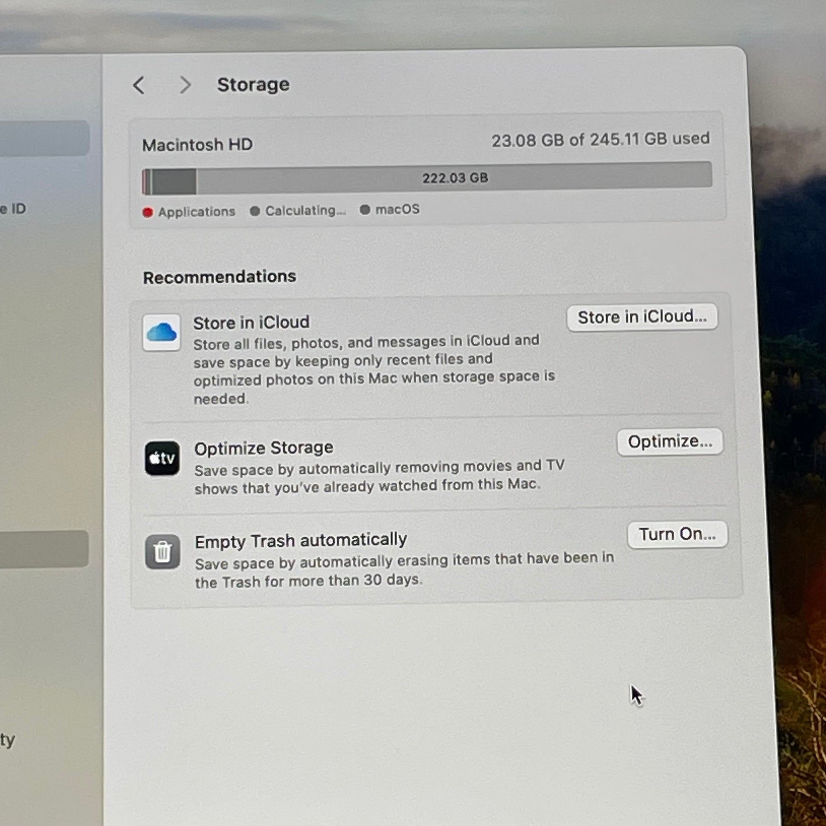The height and width of the screenshot is (826, 826).
Task: Click the Trash can icon
Action: (163, 551)
